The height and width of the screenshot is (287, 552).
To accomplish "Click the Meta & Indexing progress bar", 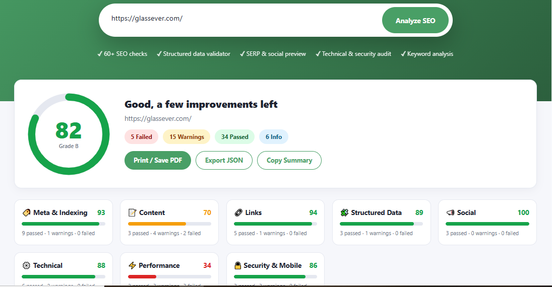I will pos(64,224).
